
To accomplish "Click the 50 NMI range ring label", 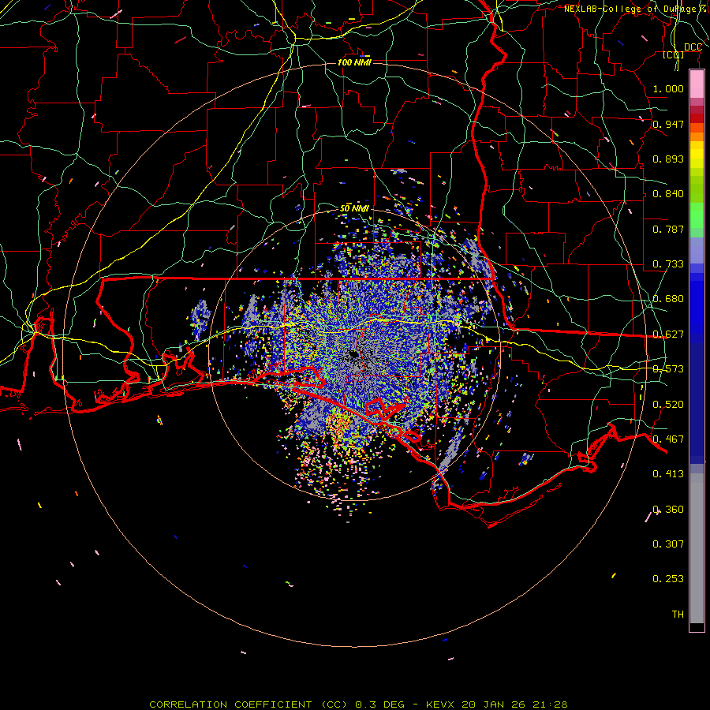I will point(354,209).
